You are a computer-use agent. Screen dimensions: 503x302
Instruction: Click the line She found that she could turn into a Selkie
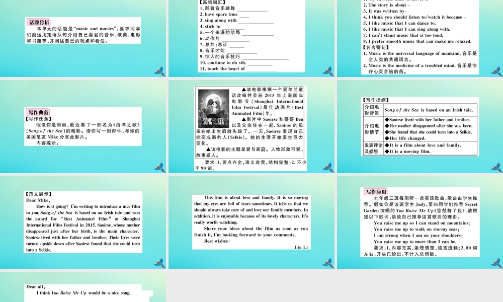428,132
